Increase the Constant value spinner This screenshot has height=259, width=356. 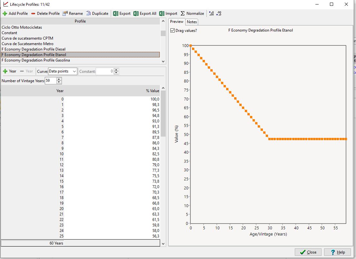point(116,70)
